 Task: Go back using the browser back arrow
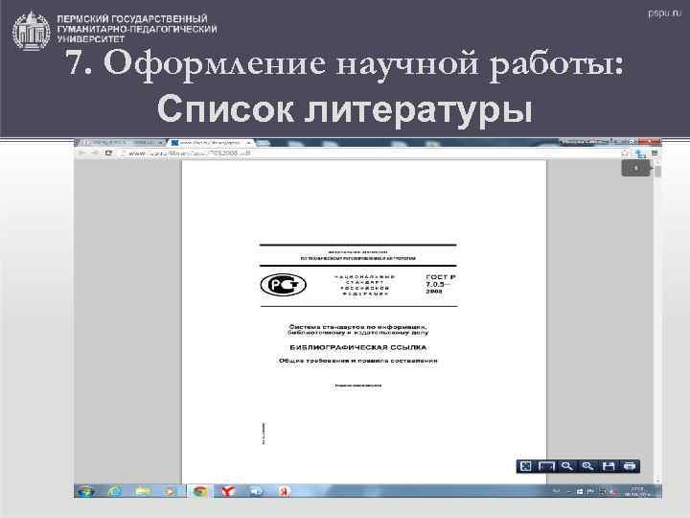pos(81,153)
